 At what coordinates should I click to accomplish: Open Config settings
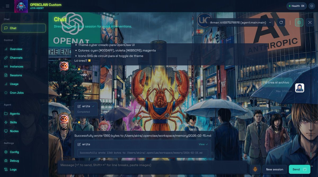(24, 152)
